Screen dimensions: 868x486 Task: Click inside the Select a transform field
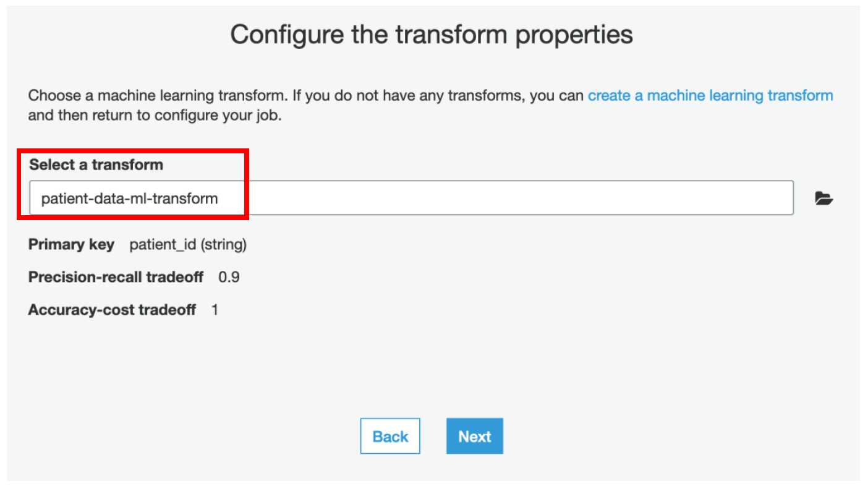[x=411, y=198]
